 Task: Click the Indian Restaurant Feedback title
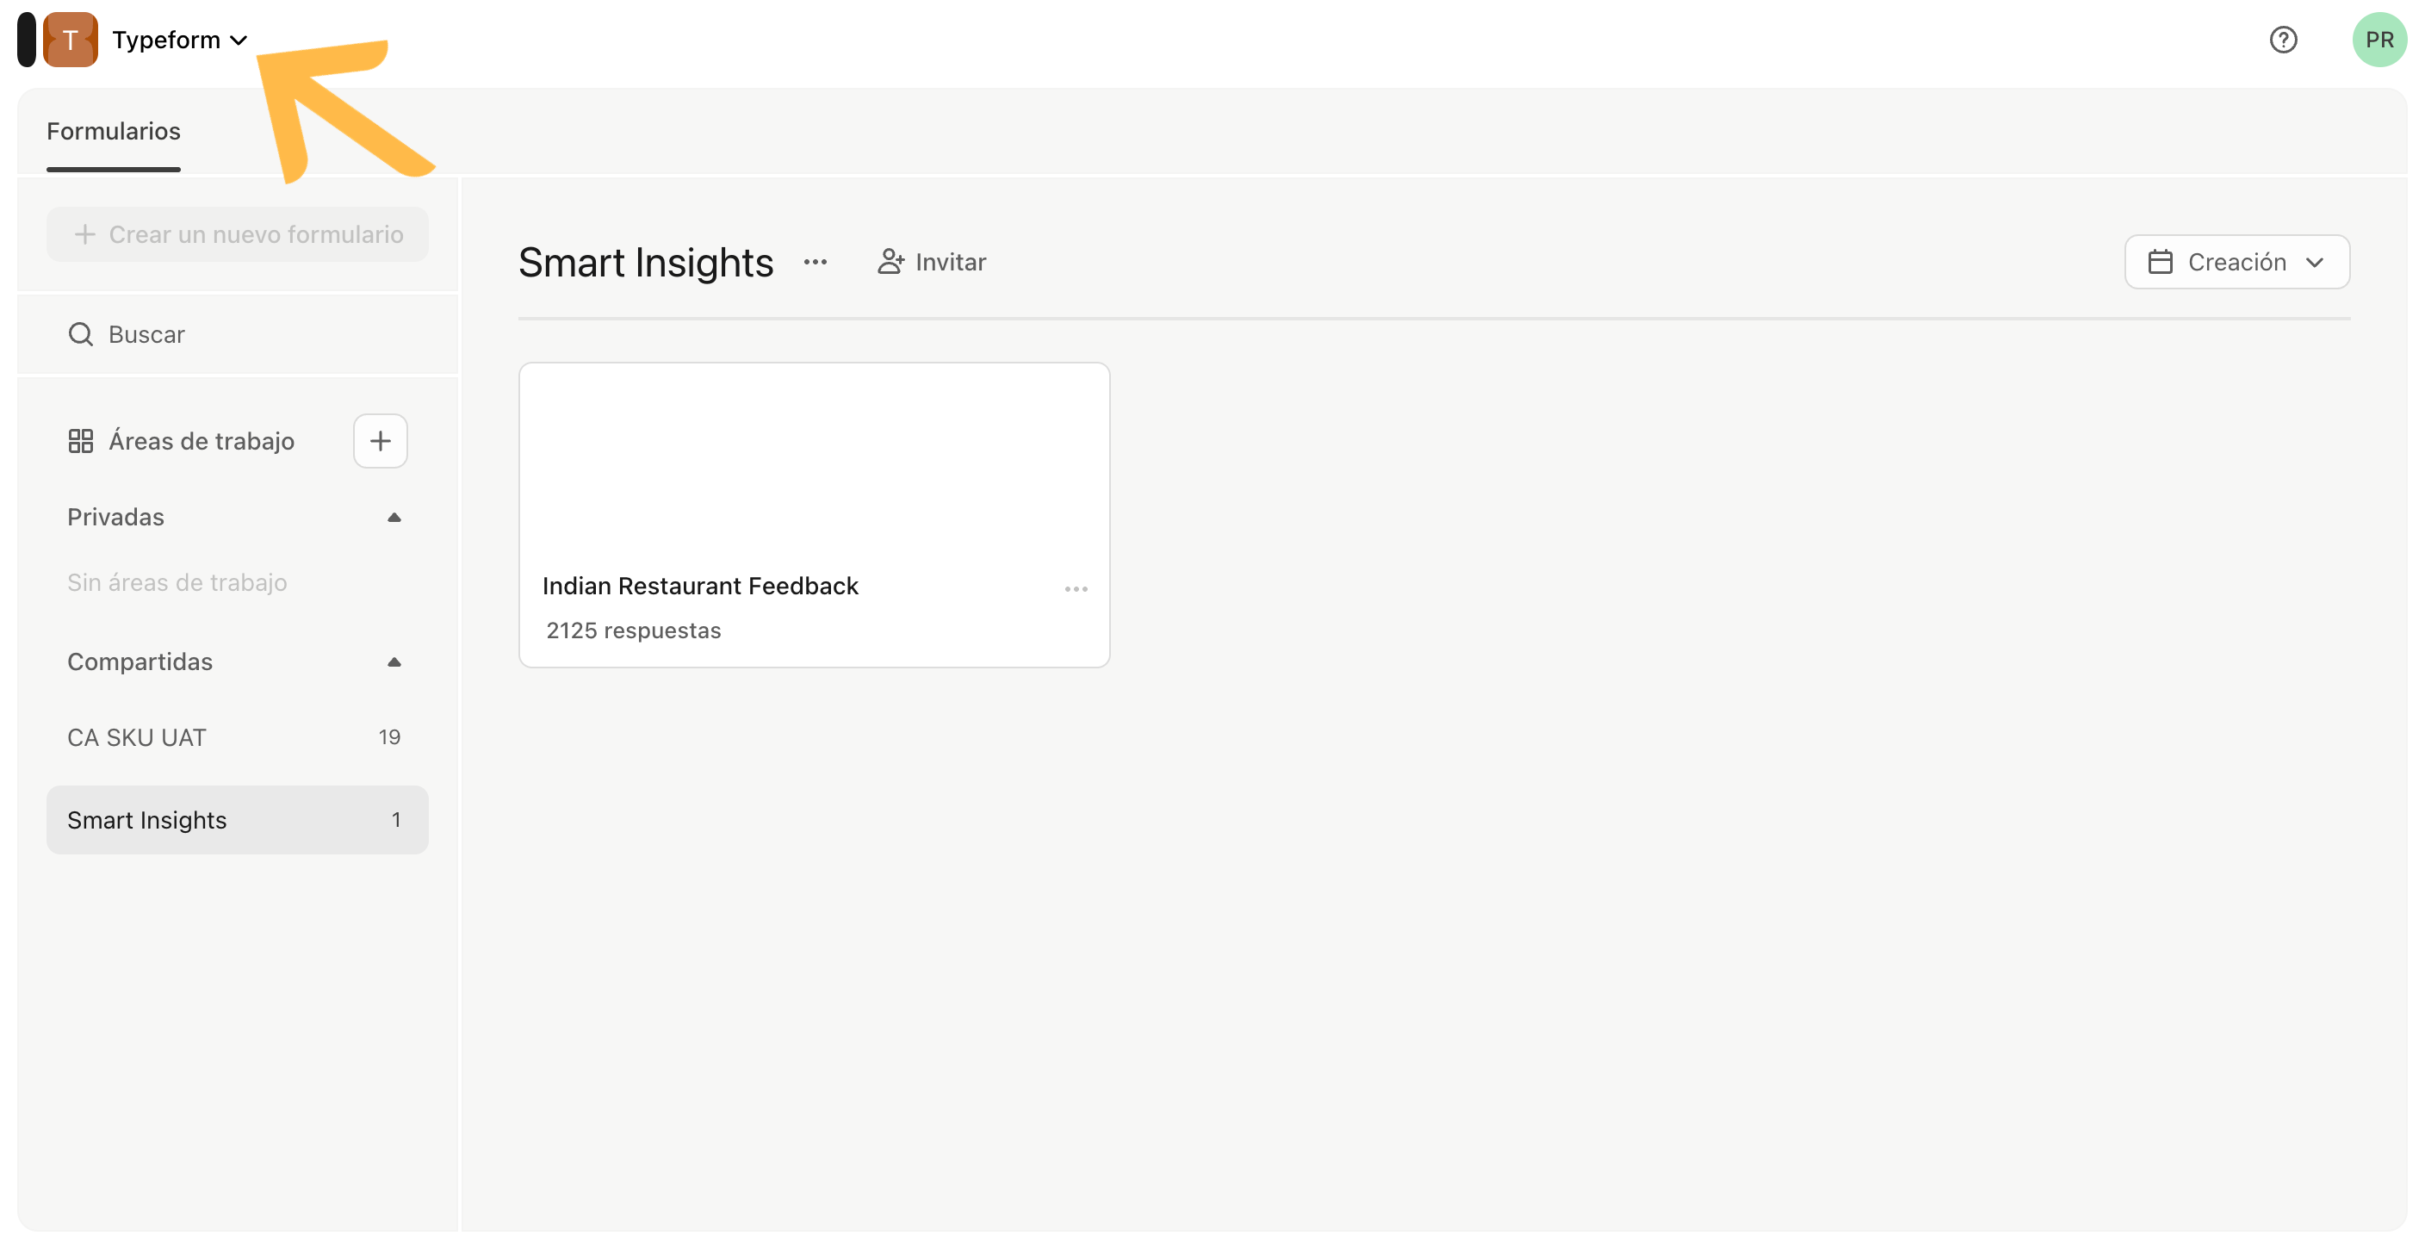pos(700,586)
